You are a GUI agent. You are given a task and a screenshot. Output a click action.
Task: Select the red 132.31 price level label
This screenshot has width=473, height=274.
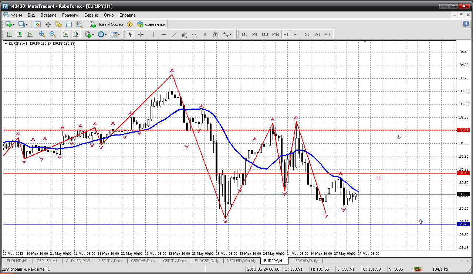pos(463,130)
